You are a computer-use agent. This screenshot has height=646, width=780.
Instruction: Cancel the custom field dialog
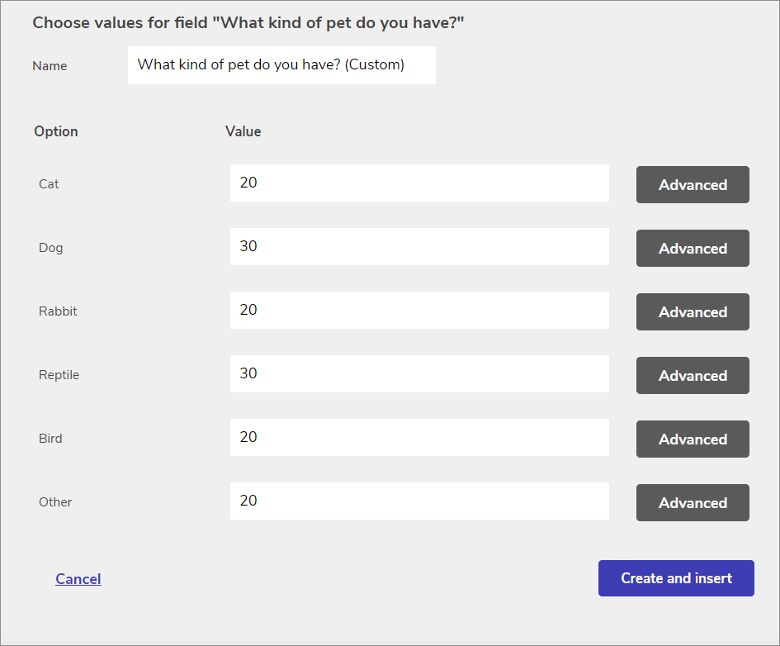78,579
